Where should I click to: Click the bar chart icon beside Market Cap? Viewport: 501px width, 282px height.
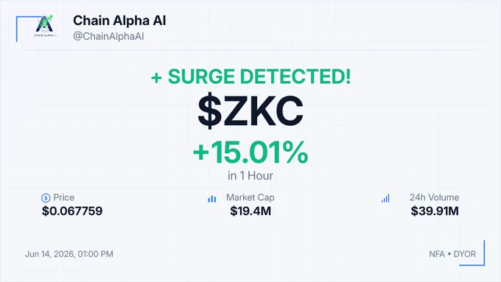(x=212, y=199)
